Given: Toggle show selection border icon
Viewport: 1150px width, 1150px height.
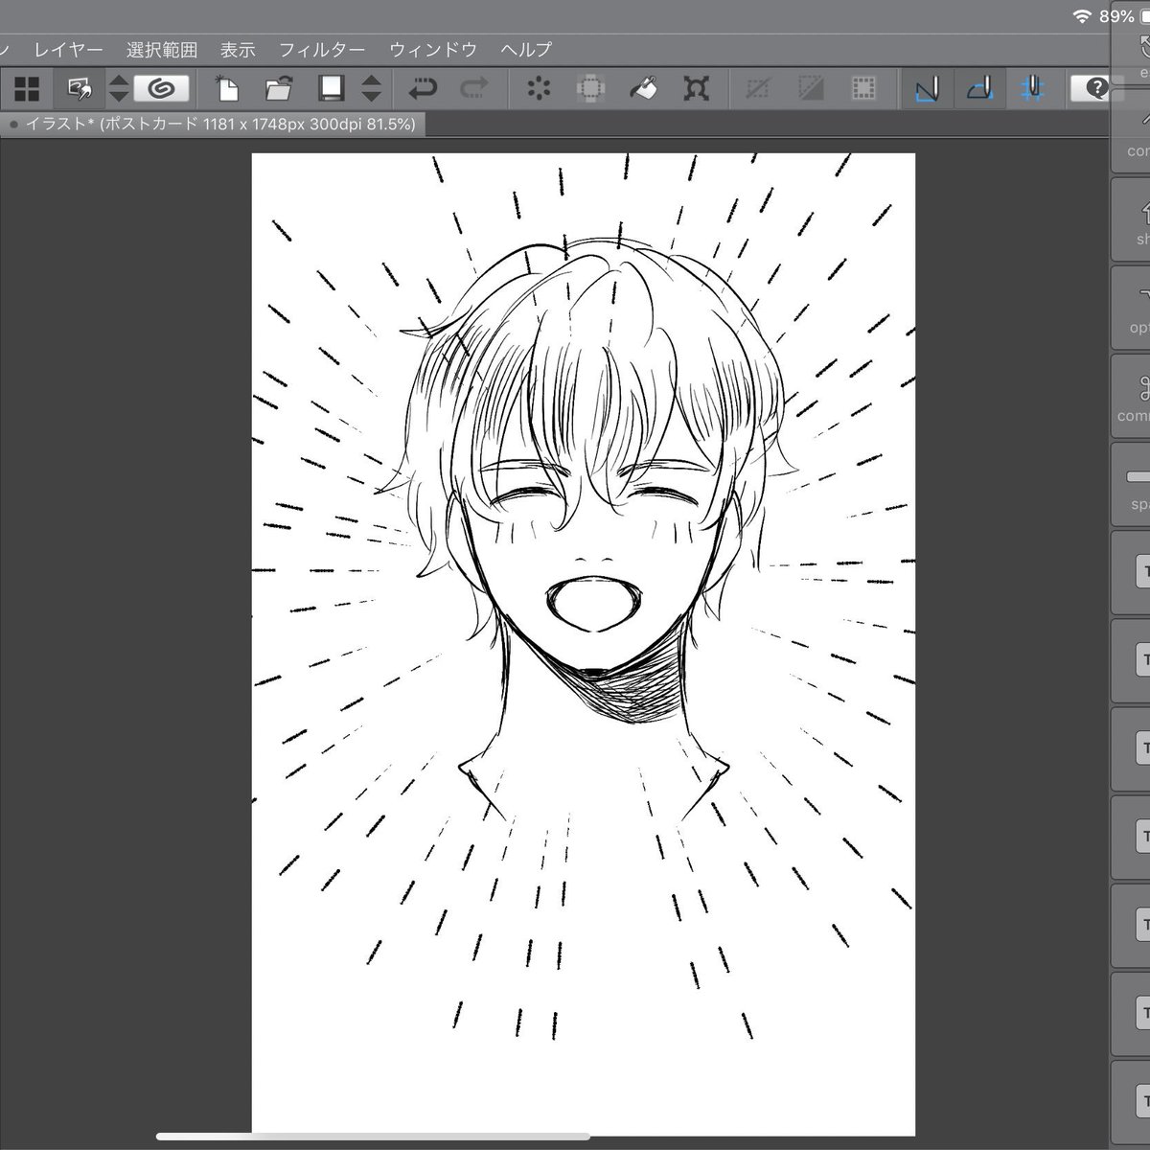Looking at the screenshot, I should click(863, 89).
